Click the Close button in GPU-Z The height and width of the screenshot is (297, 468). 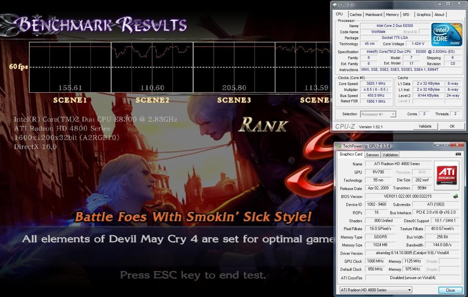(450, 290)
